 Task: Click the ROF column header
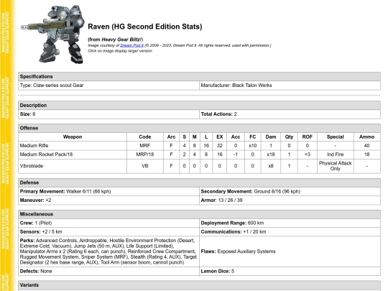pyautogui.click(x=308, y=137)
